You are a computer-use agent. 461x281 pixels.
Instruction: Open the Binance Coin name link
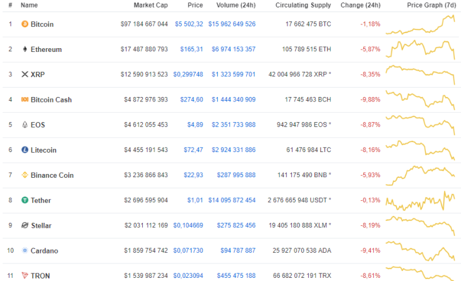point(52,175)
